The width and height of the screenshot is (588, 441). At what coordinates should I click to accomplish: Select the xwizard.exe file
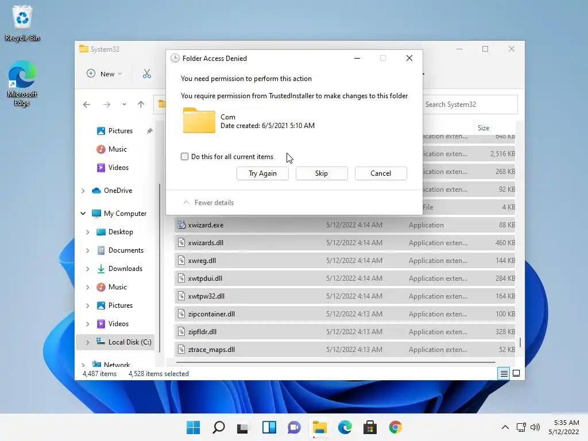coord(345,225)
